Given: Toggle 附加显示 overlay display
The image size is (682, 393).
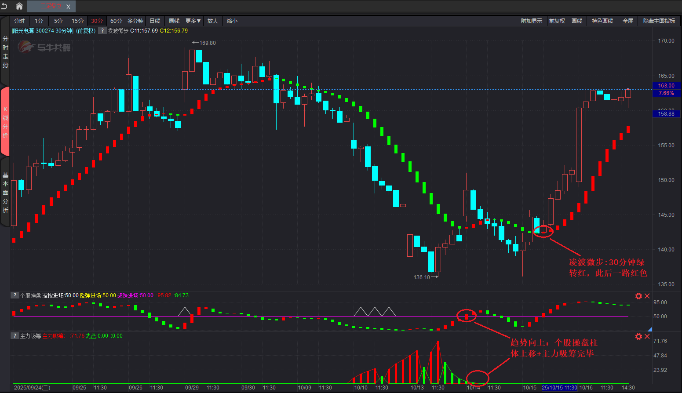Looking at the screenshot, I should point(531,21).
